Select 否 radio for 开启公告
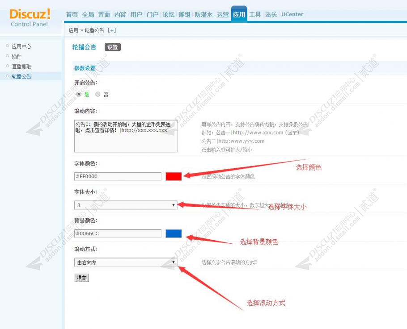Image resolution: width=407 pixels, height=329 pixels. (x=98, y=94)
